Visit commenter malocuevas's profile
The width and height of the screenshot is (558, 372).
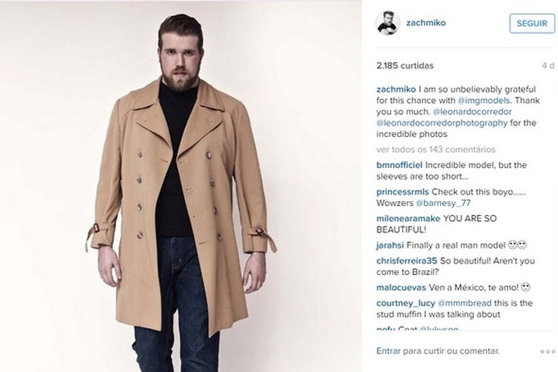click(401, 288)
